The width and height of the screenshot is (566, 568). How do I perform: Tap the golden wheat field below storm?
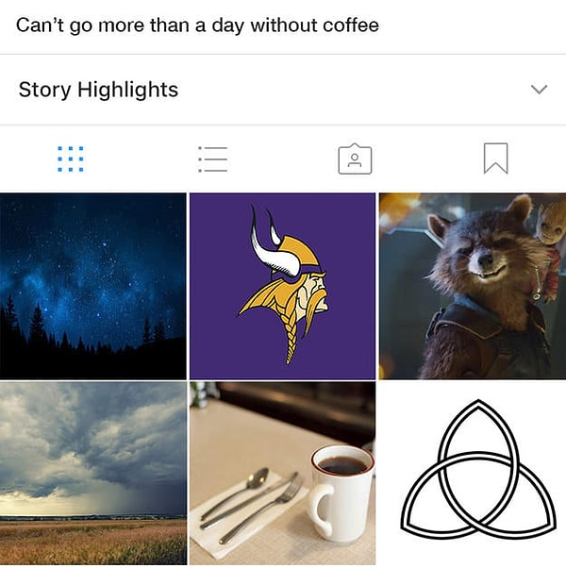[93, 542]
